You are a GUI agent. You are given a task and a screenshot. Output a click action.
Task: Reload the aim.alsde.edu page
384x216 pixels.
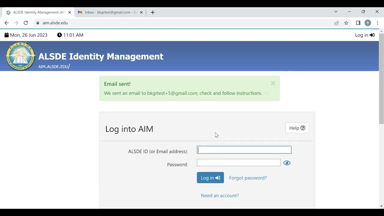(x=26, y=23)
